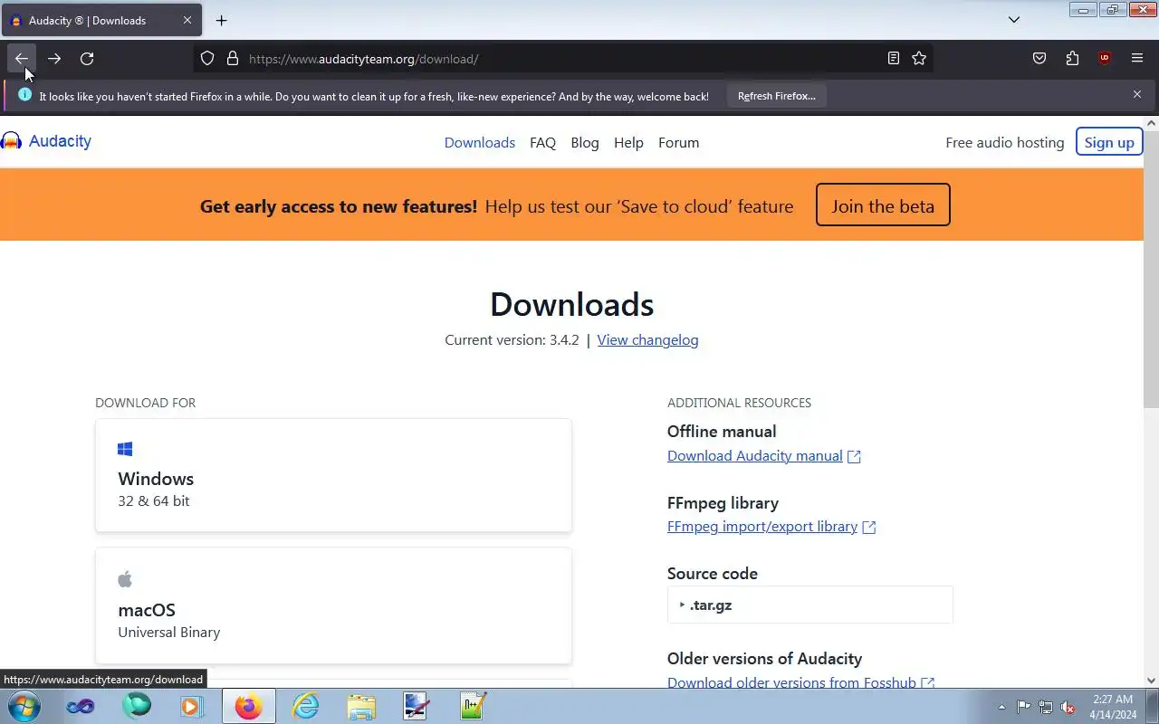Open Download Audacity manual link

pyautogui.click(x=755, y=456)
